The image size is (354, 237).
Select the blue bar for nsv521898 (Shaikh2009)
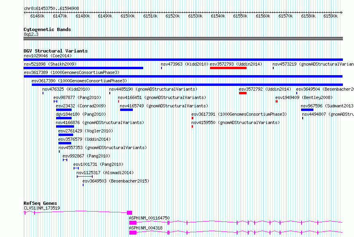[83, 68]
